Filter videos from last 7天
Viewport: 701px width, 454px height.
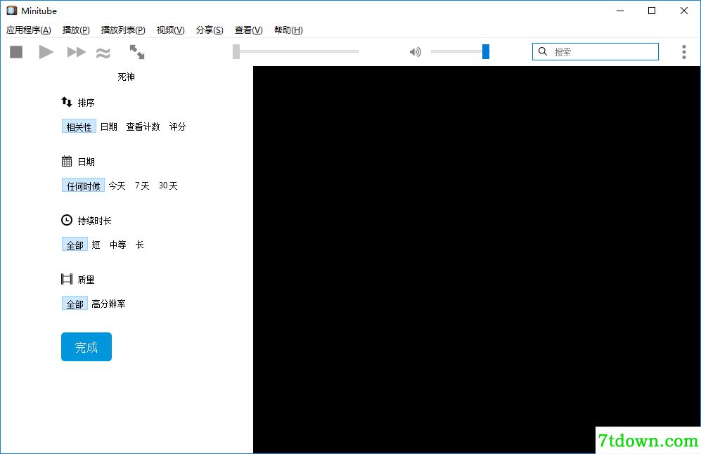pos(142,186)
